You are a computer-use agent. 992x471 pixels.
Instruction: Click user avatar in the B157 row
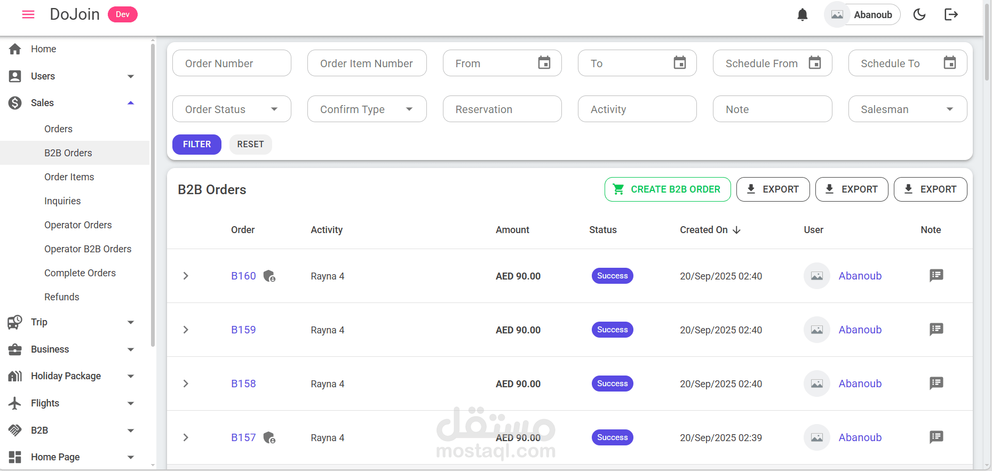[817, 437]
